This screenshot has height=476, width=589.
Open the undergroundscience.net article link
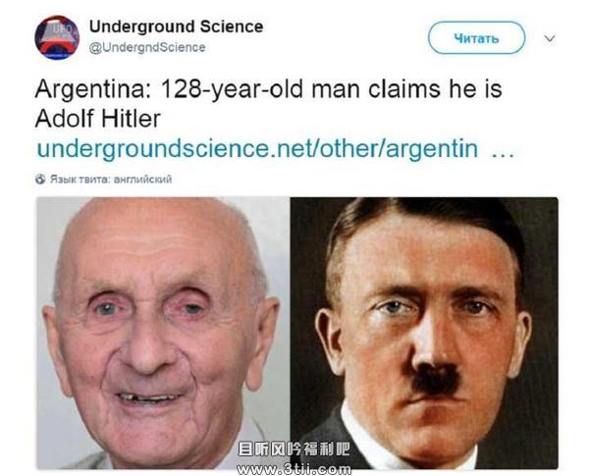click(257, 148)
